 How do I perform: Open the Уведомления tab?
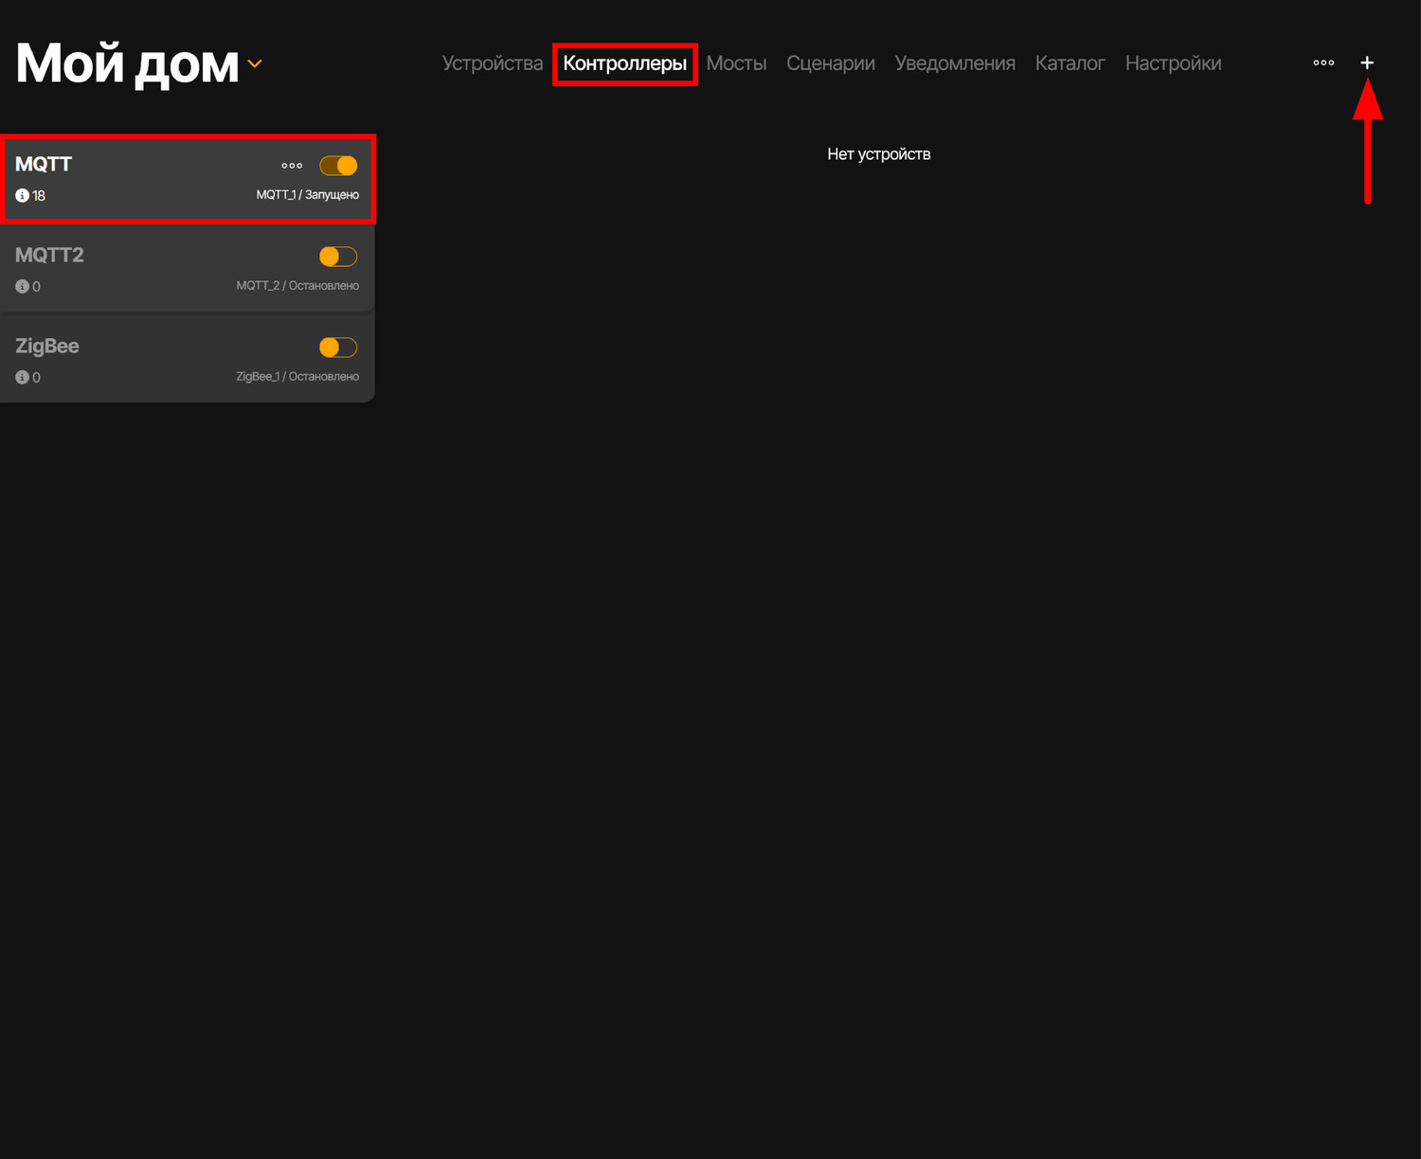click(954, 63)
